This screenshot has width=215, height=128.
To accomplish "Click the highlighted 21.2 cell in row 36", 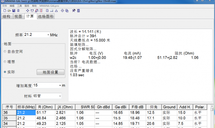I will pos(26,113).
